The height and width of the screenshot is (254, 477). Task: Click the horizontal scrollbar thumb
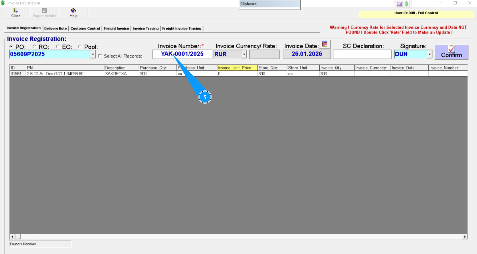point(18,237)
